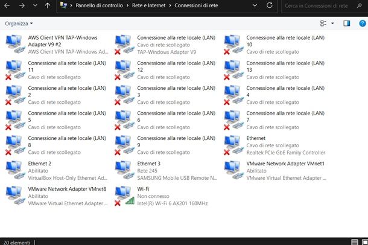Click the 'Non connesso' status text
This screenshot has height=245, width=368.
click(x=153, y=196)
